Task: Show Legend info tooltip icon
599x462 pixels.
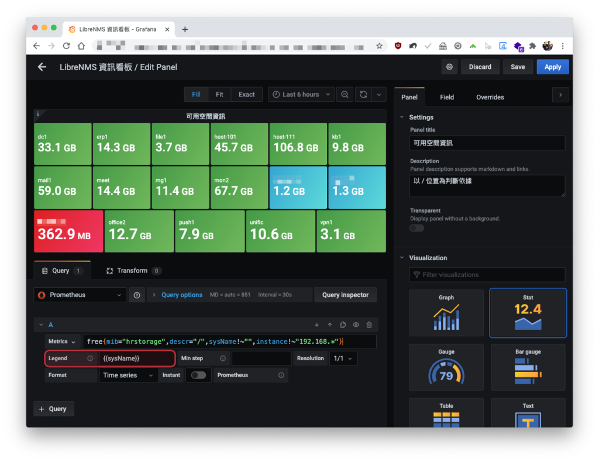Action: 90,358
